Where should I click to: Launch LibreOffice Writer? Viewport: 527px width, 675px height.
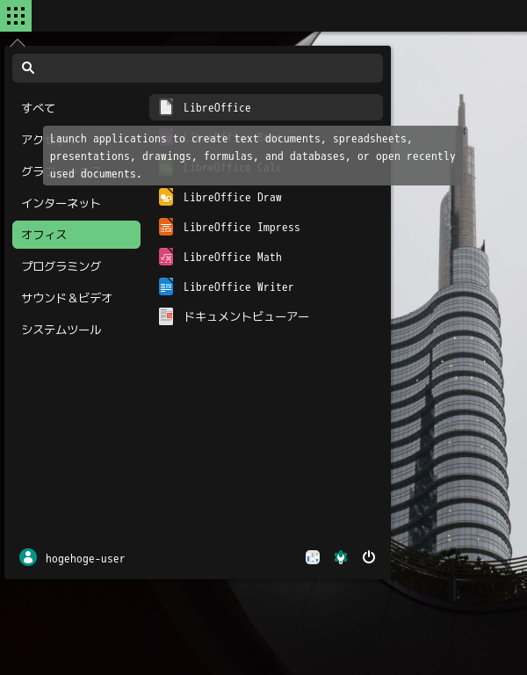pyautogui.click(x=266, y=287)
